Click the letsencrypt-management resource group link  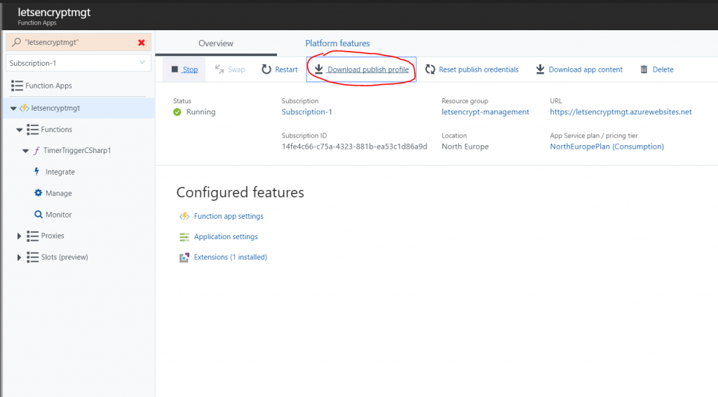[485, 112]
